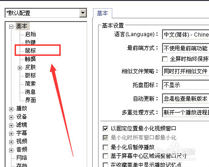Open the 触摸 settings page
Screen dimensions: 209x167
pyautogui.click(x=31, y=59)
